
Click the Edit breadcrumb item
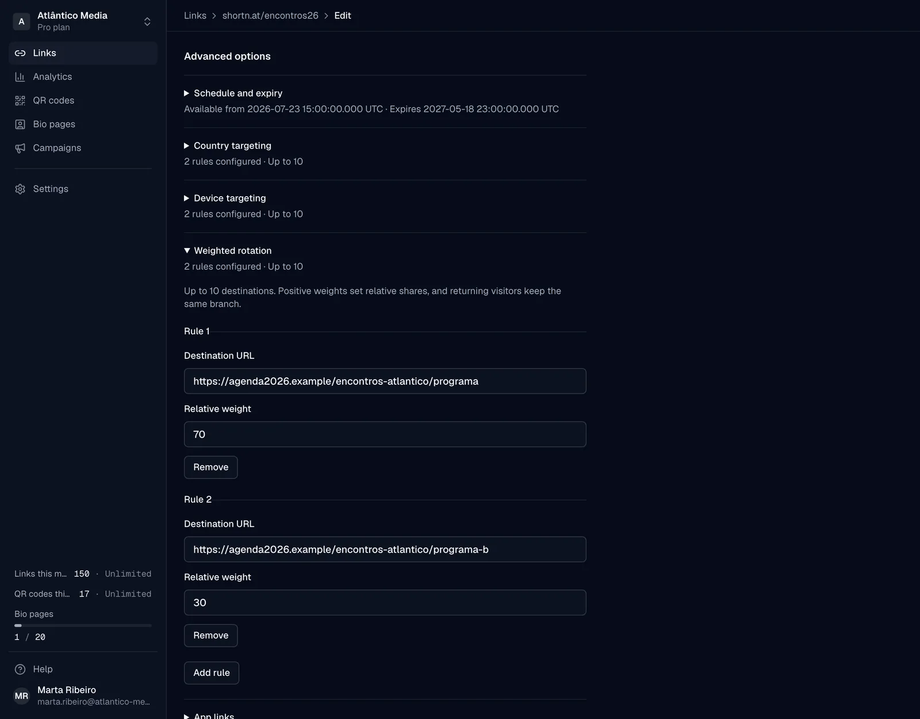click(343, 16)
